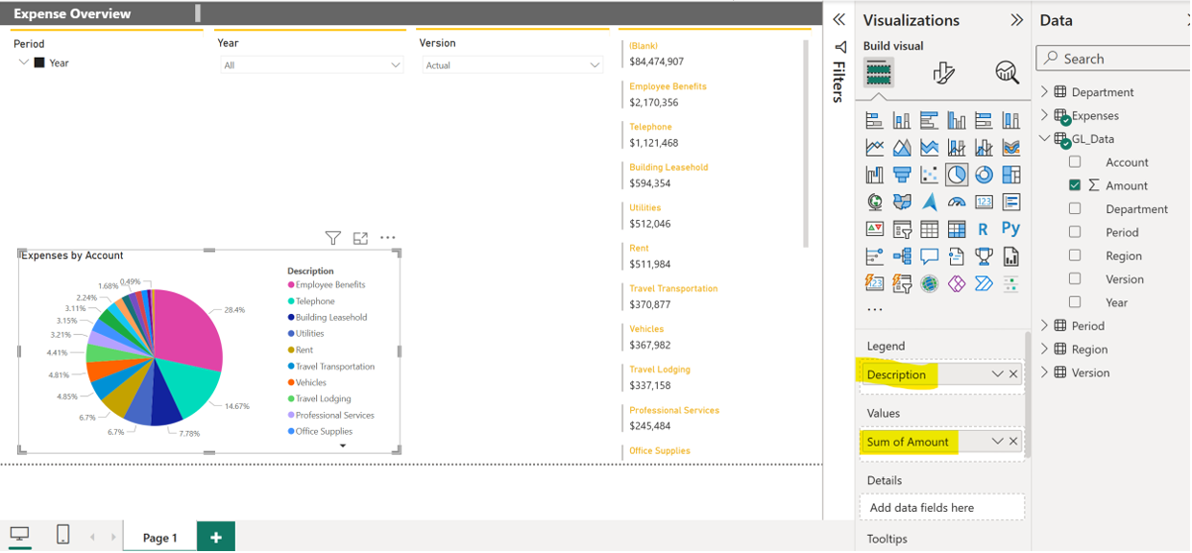Select the Python visual icon

click(1010, 228)
